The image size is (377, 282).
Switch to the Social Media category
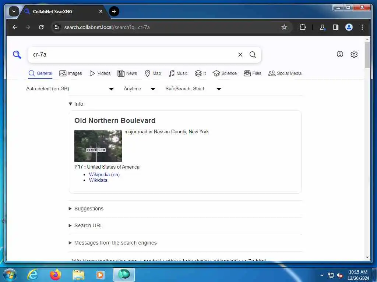(285, 73)
